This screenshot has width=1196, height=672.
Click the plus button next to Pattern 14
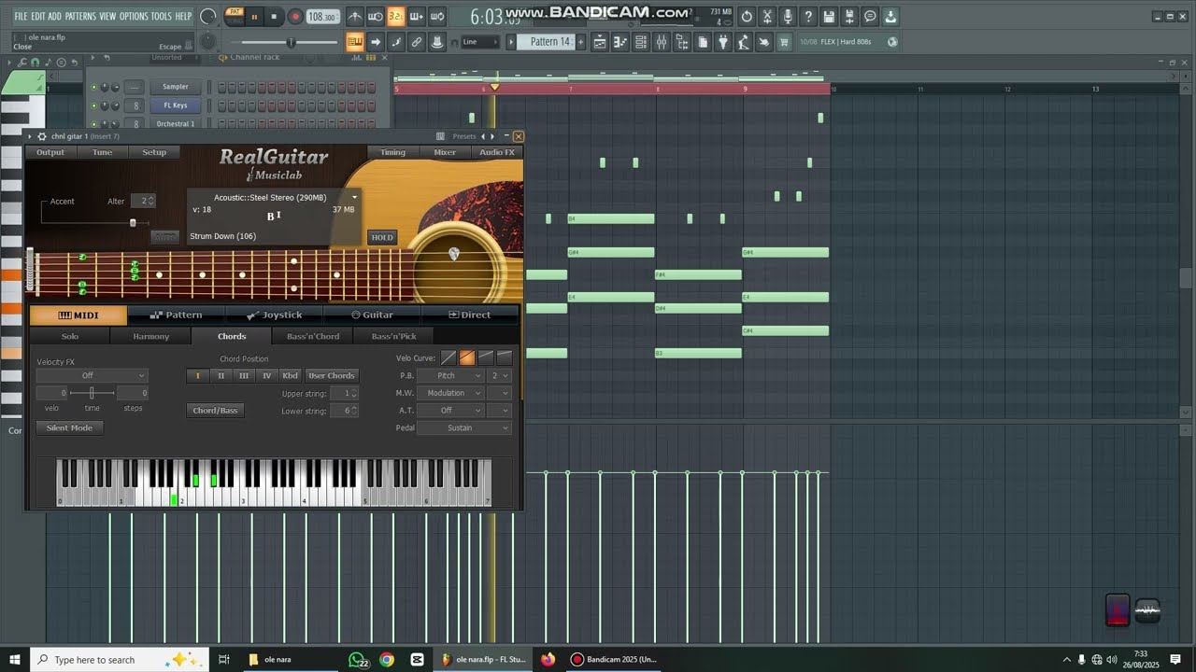click(x=581, y=42)
